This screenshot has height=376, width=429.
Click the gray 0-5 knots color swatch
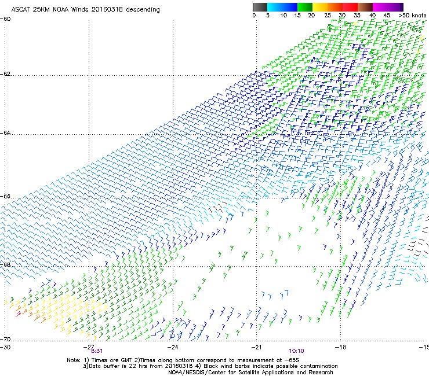point(260,7)
